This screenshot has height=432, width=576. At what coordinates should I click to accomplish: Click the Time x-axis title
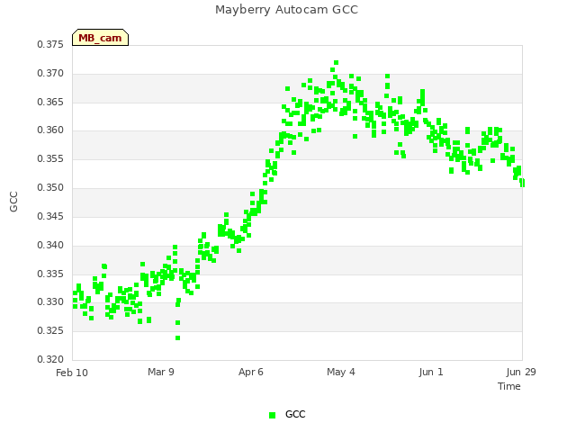click(x=509, y=386)
